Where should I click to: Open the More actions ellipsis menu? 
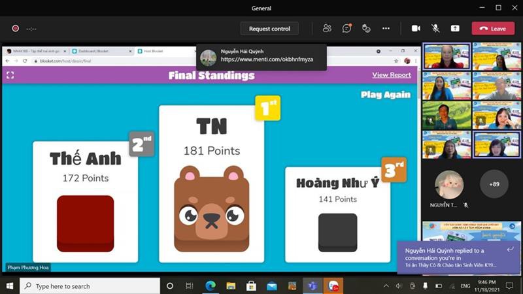386,28
